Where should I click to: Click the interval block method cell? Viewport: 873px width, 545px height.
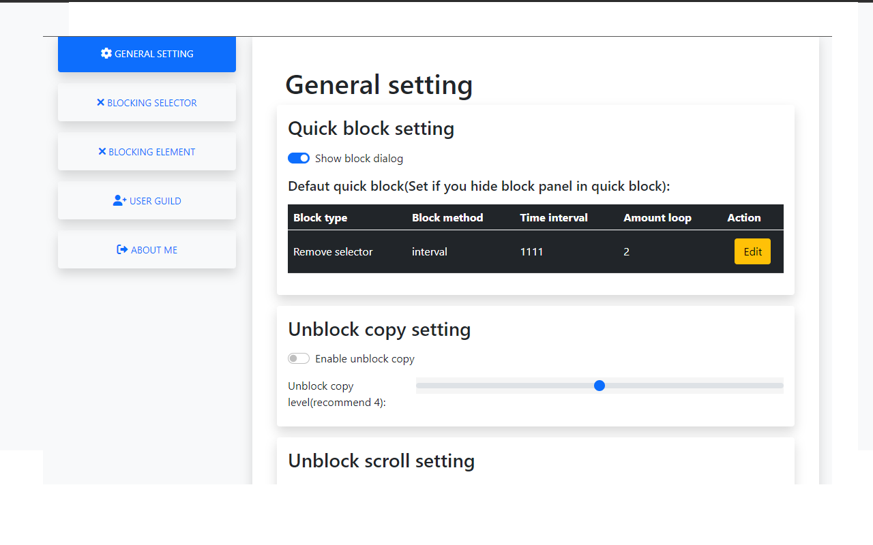[430, 251]
